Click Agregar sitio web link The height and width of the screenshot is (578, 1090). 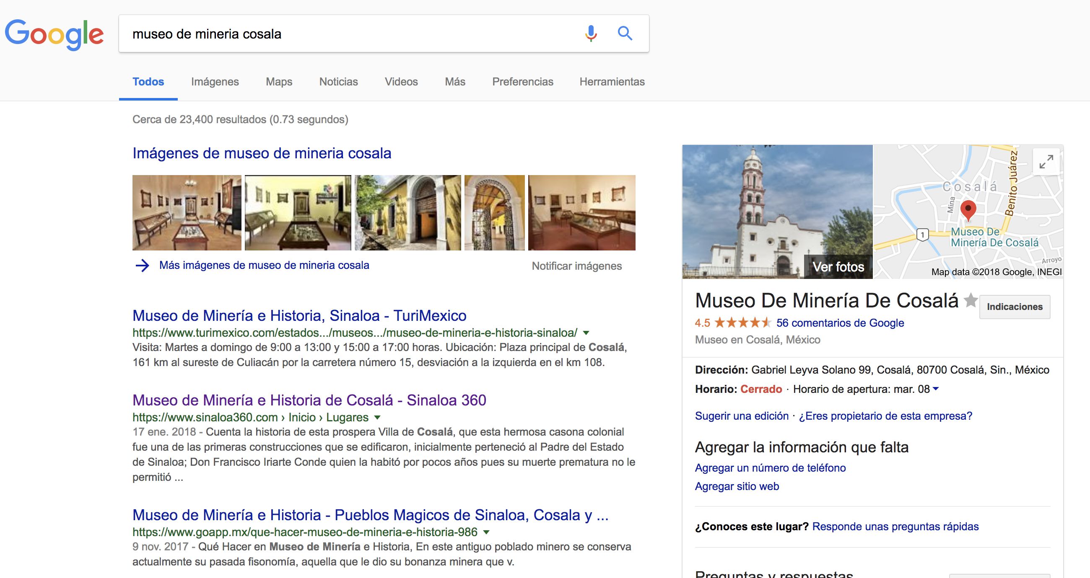tap(737, 486)
